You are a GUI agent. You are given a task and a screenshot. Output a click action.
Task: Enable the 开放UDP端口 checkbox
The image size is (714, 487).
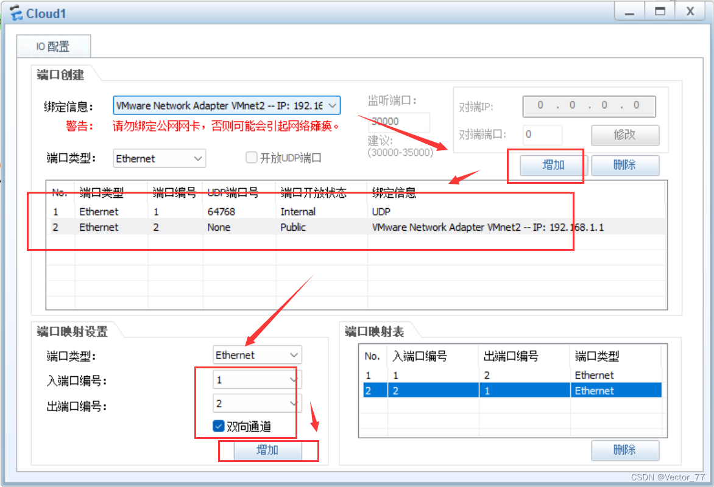[251, 158]
